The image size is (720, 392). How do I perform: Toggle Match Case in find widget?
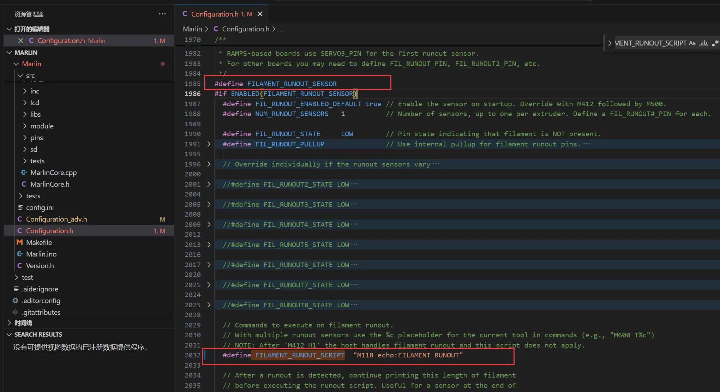[x=692, y=43]
